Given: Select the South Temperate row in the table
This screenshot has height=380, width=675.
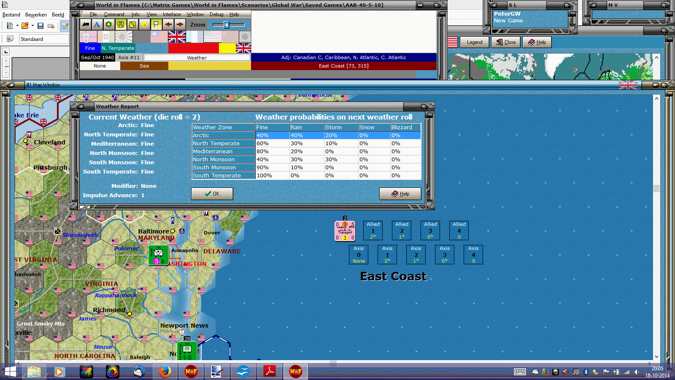Looking at the screenshot, I should [x=306, y=176].
